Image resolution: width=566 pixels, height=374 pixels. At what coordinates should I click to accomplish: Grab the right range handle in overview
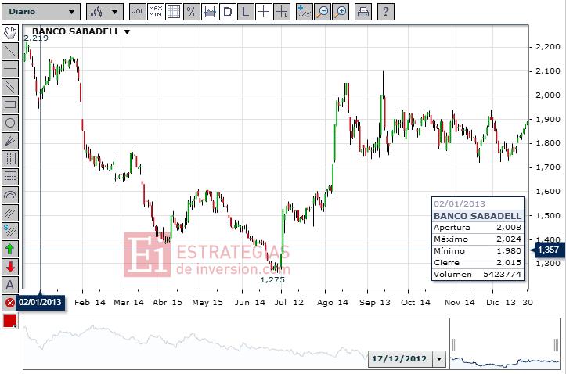557,345
